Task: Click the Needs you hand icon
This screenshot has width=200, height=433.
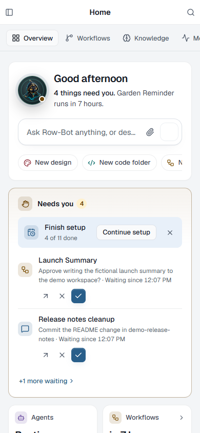Action: click(25, 204)
